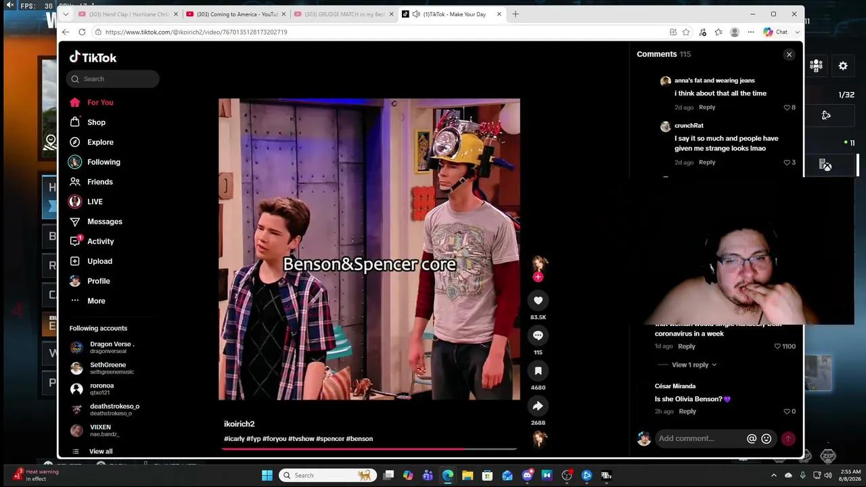Click the browser address bar URL

[x=196, y=32]
